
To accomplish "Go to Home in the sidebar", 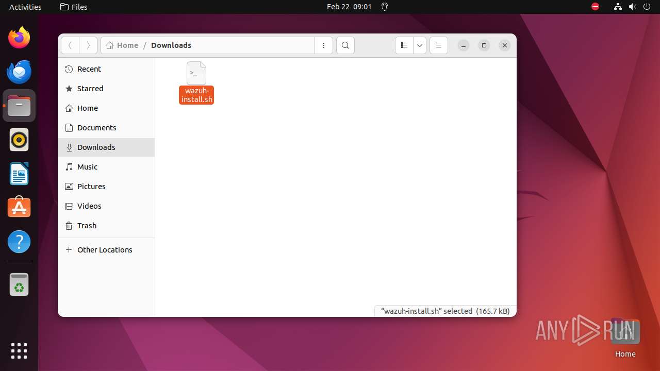I will pyautogui.click(x=106, y=108).
